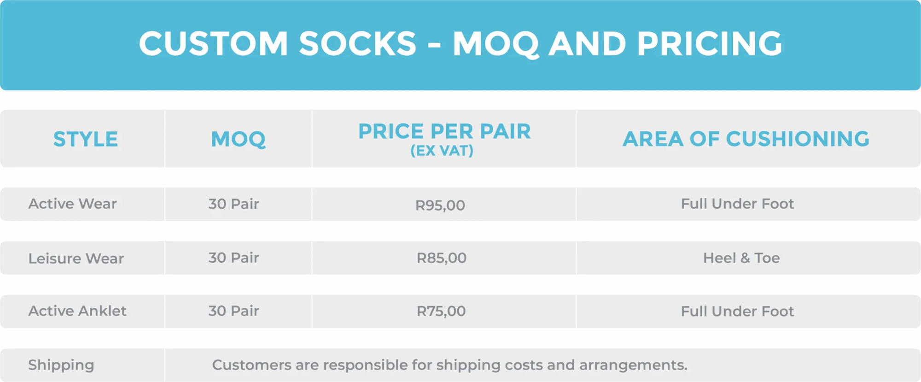The width and height of the screenshot is (921, 382).
Task: Click the R85,00 price cell
Action: pyautogui.click(x=442, y=258)
